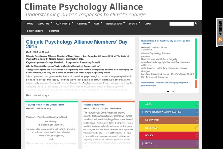Click info icon on Psychological Approaches
Viewport: 223px width, 149px height.
click(197, 112)
